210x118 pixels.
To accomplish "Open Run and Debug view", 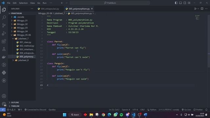I will tap(4, 33).
